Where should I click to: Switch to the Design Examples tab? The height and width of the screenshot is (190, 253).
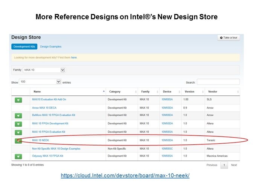tap(51, 47)
